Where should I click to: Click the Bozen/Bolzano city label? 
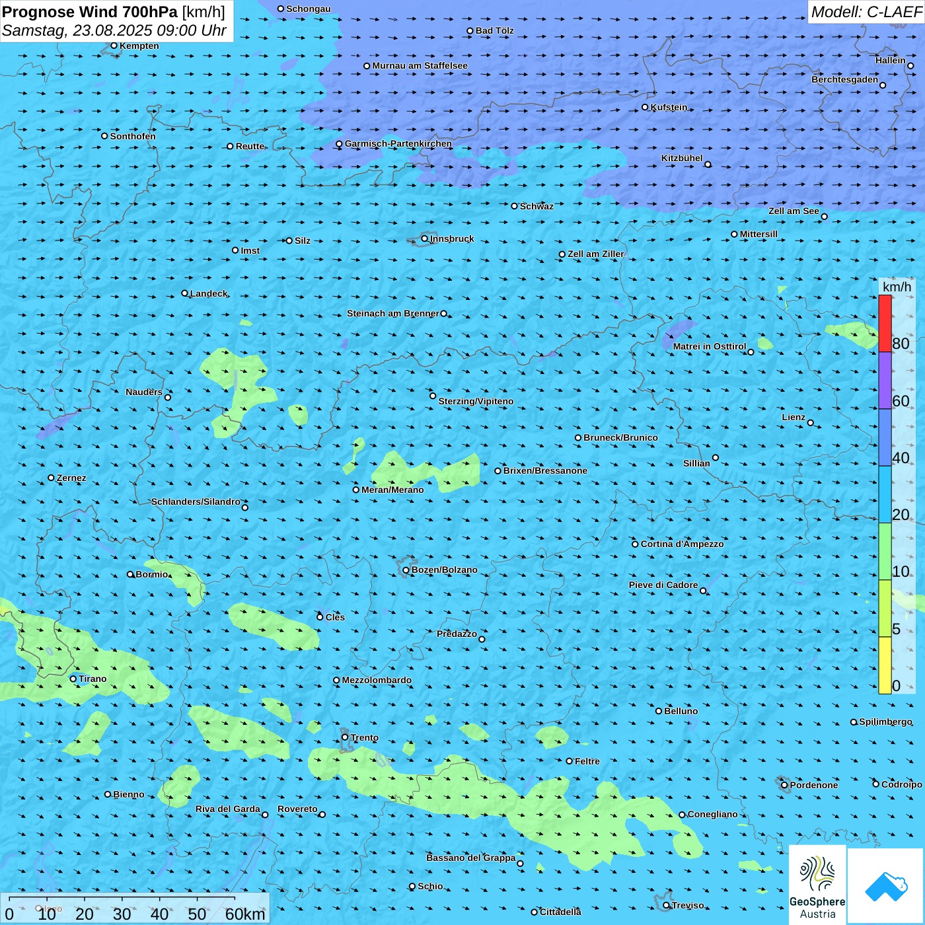tap(444, 570)
